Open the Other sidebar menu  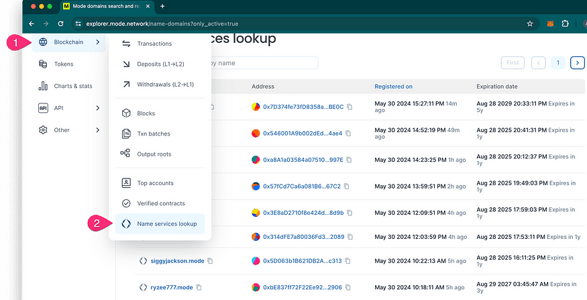62,130
